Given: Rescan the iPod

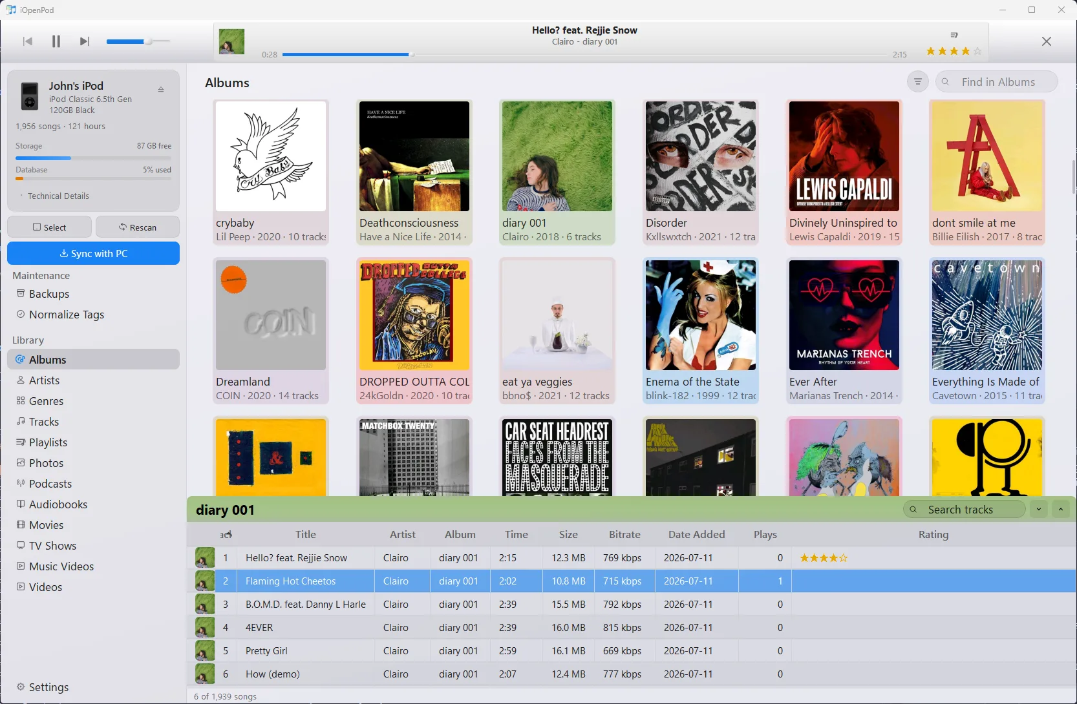Looking at the screenshot, I should (x=138, y=227).
